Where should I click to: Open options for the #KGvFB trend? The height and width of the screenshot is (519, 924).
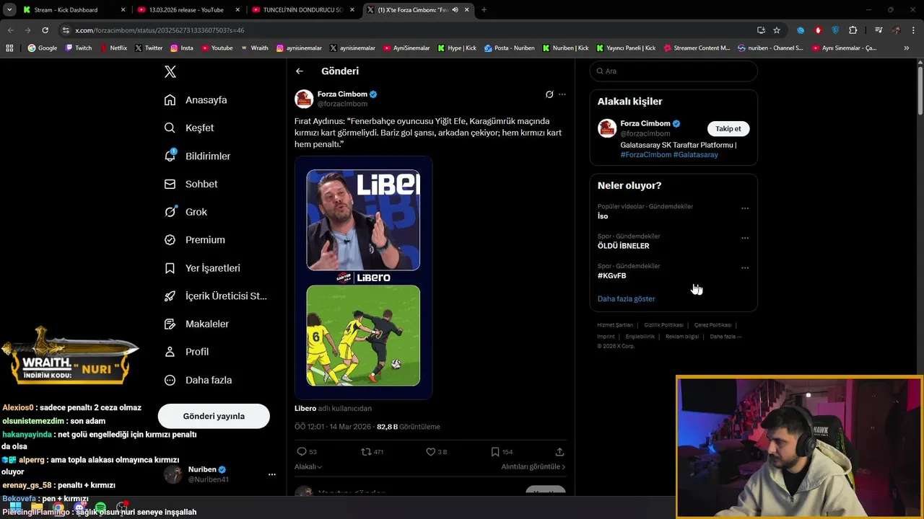click(745, 267)
